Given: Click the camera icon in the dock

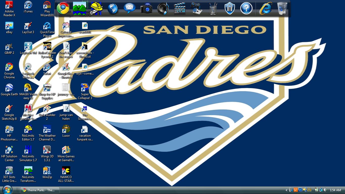Looking at the screenshot, I should [x=146, y=9].
